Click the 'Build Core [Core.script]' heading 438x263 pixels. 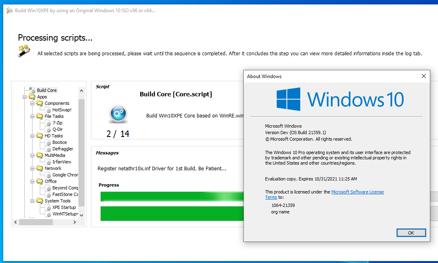click(176, 94)
